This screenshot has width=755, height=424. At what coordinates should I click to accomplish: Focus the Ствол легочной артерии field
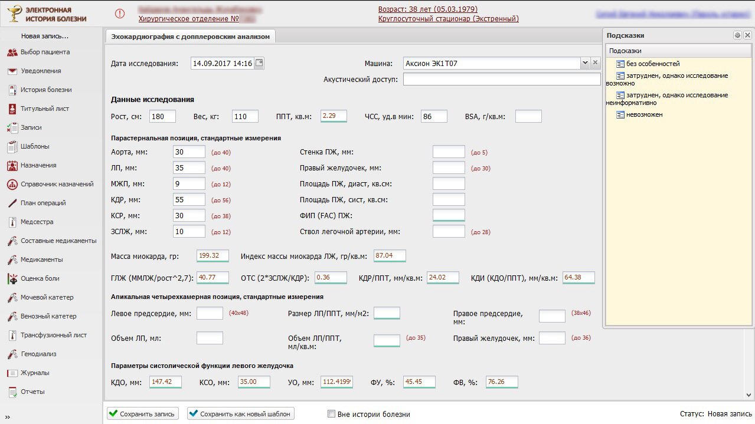tap(449, 232)
